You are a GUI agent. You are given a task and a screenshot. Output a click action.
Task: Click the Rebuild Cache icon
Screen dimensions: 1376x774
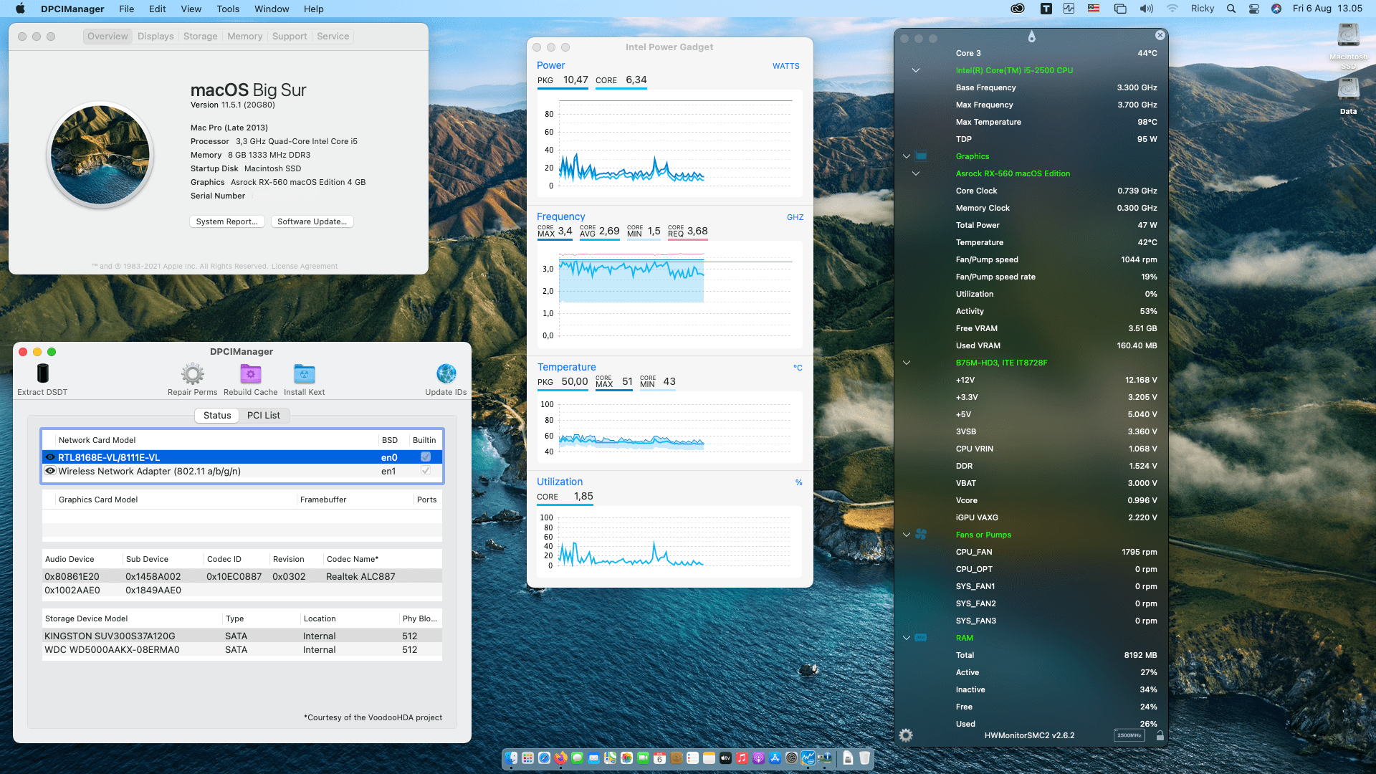pyautogui.click(x=250, y=373)
